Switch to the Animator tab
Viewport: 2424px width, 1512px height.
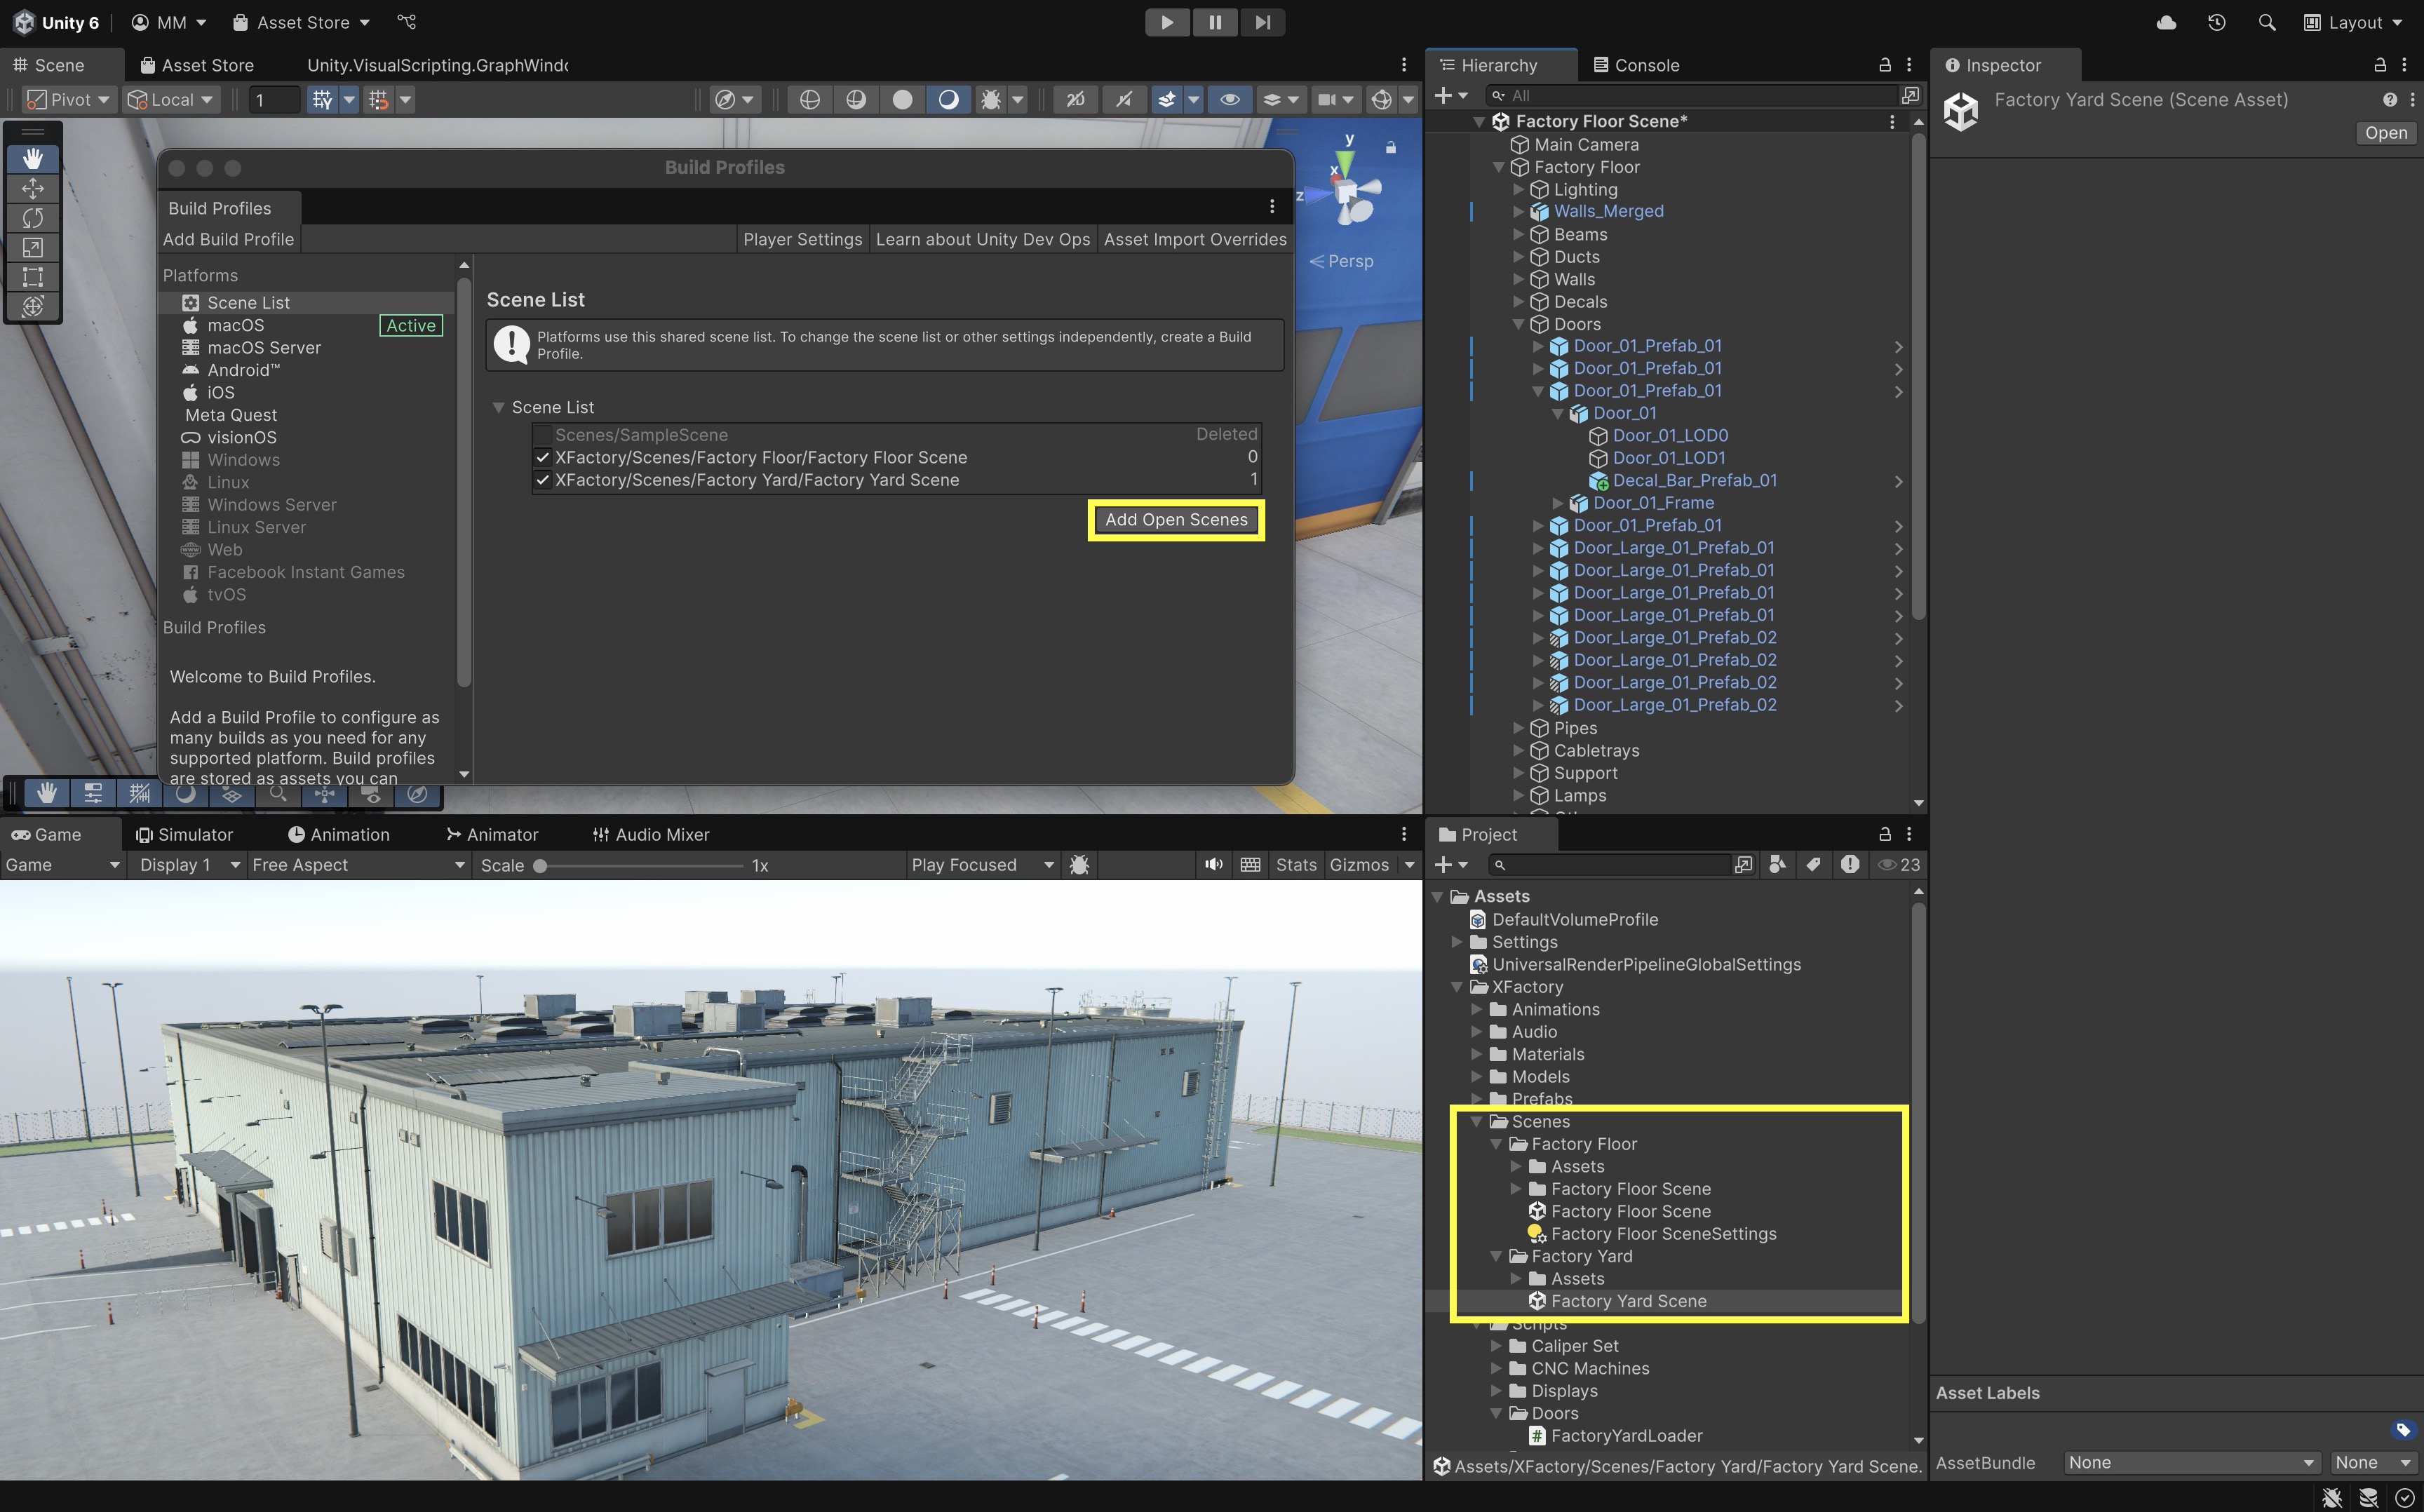492,834
